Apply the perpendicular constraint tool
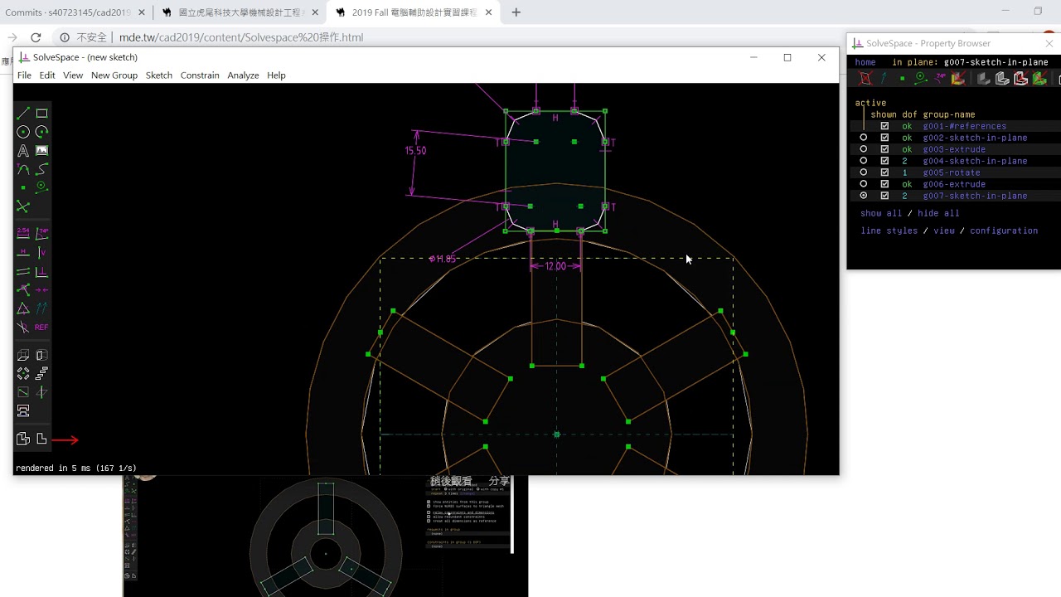Screen dimensions: 1061x597 coord(41,271)
